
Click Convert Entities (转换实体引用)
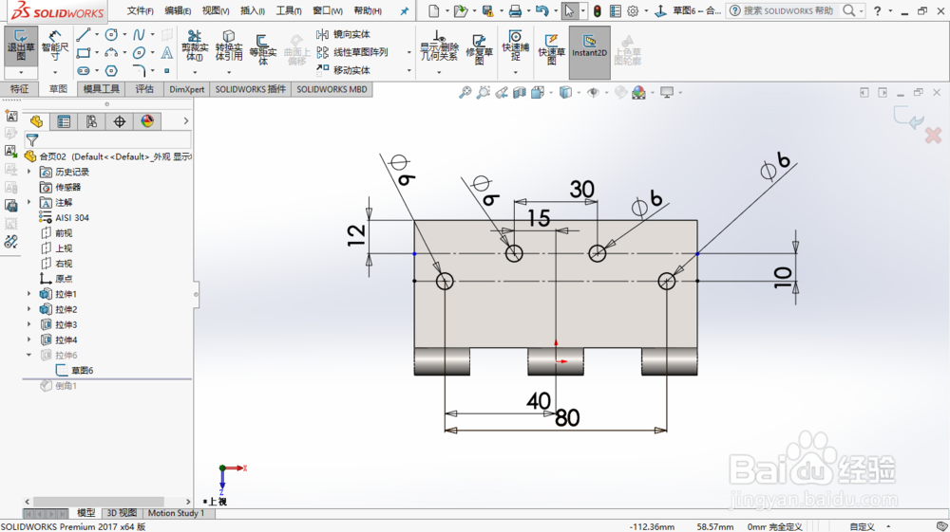pyautogui.click(x=228, y=46)
